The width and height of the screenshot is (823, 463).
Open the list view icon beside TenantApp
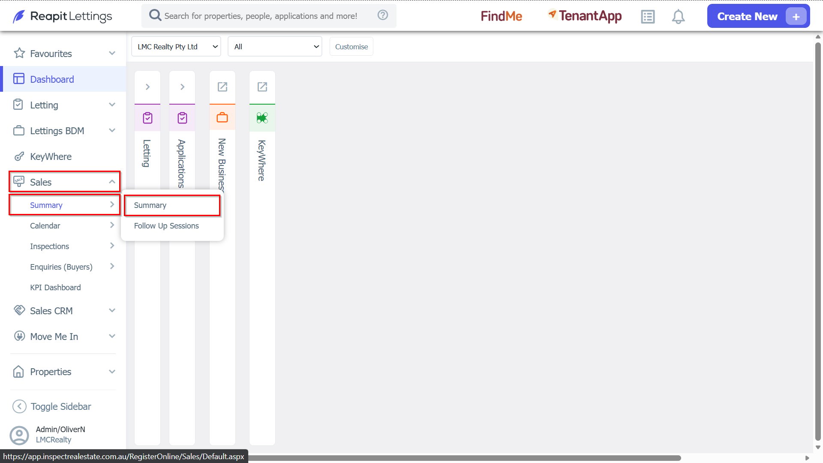648,17
